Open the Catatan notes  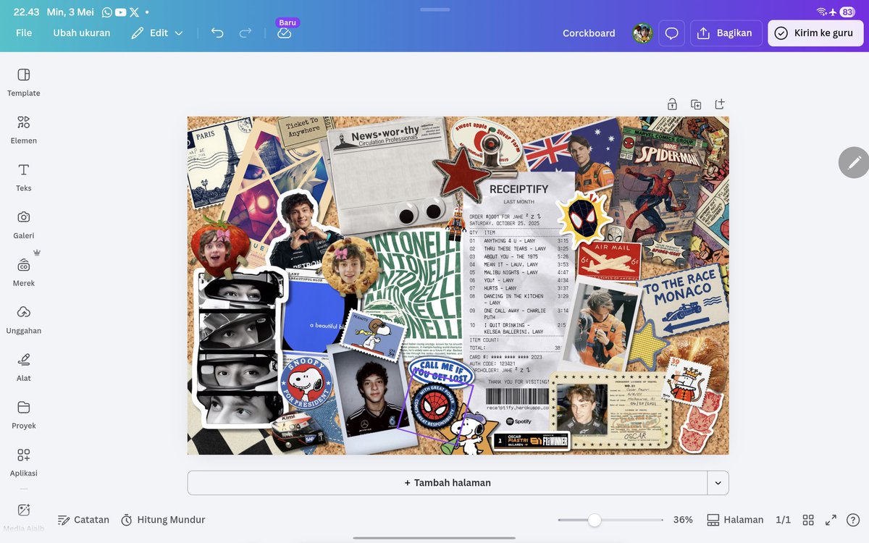(x=83, y=520)
